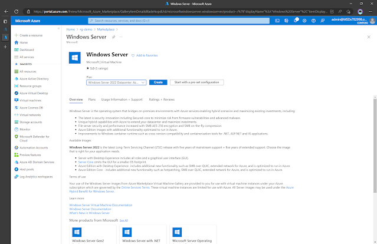Collapse the left navigation menu chevron
The width and height of the screenshot is (377, 244).
tap(58, 28)
